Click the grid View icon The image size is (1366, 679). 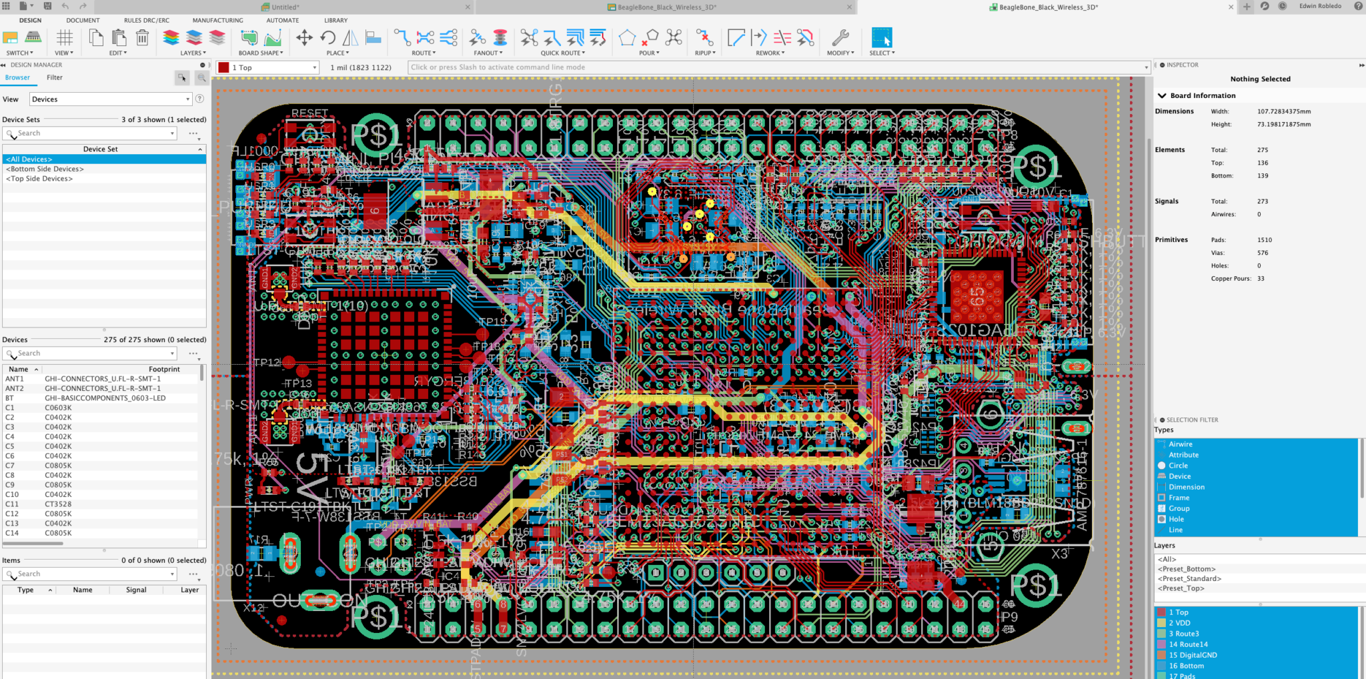65,38
